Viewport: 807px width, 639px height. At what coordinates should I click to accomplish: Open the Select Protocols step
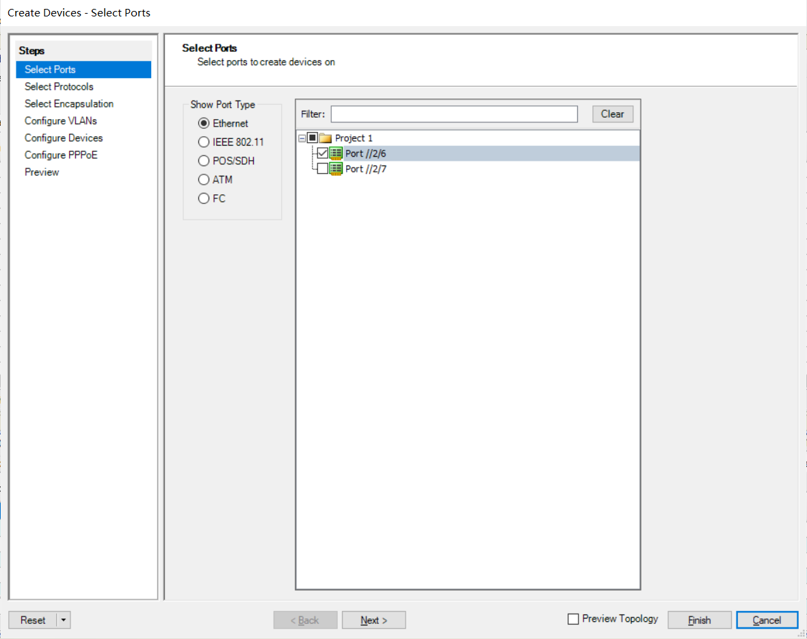59,86
